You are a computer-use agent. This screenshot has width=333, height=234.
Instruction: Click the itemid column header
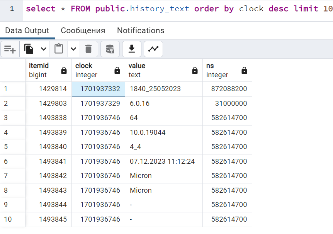tap(48, 70)
